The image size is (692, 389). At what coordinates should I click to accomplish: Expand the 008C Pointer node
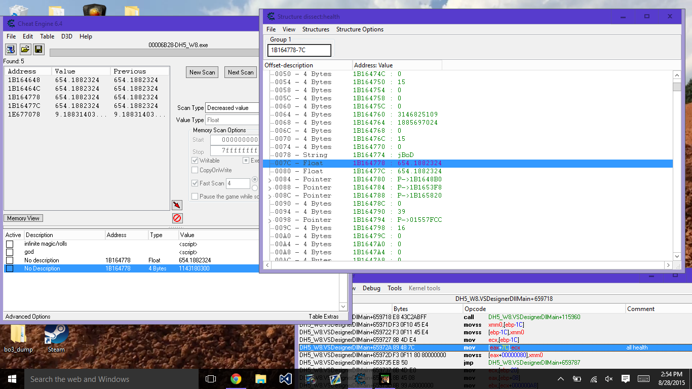[270, 196]
